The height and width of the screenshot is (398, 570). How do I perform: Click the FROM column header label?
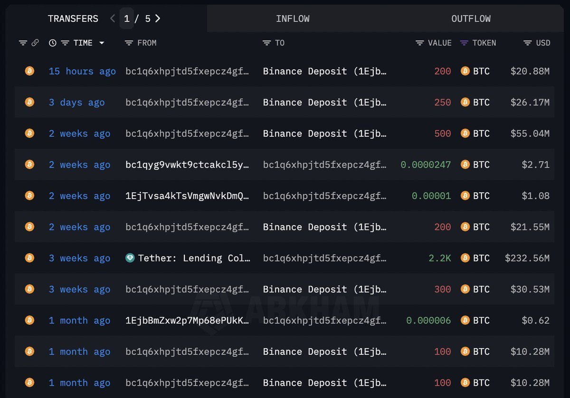click(x=147, y=43)
